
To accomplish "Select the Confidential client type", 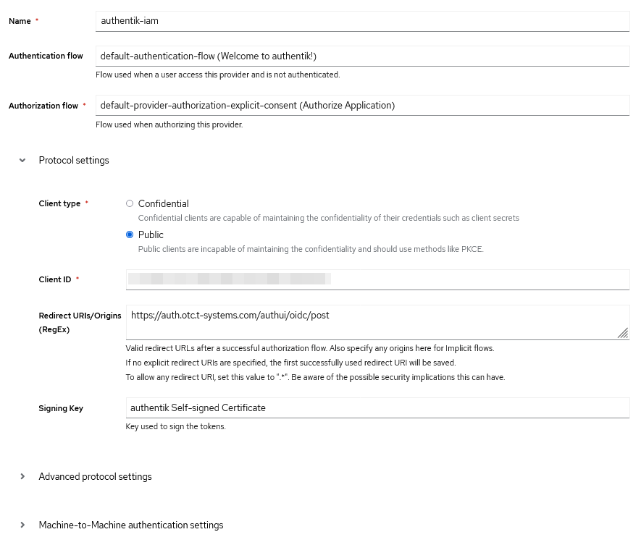I will pyautogui.click(x=130, y=203).
